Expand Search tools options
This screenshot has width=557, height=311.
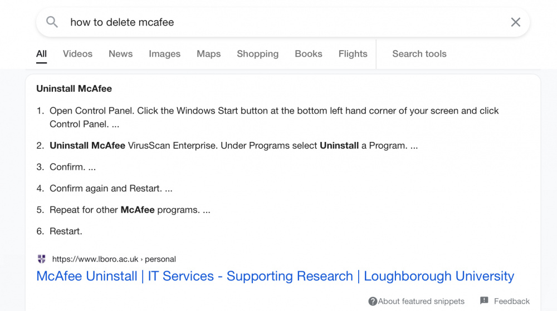(419, 54)
